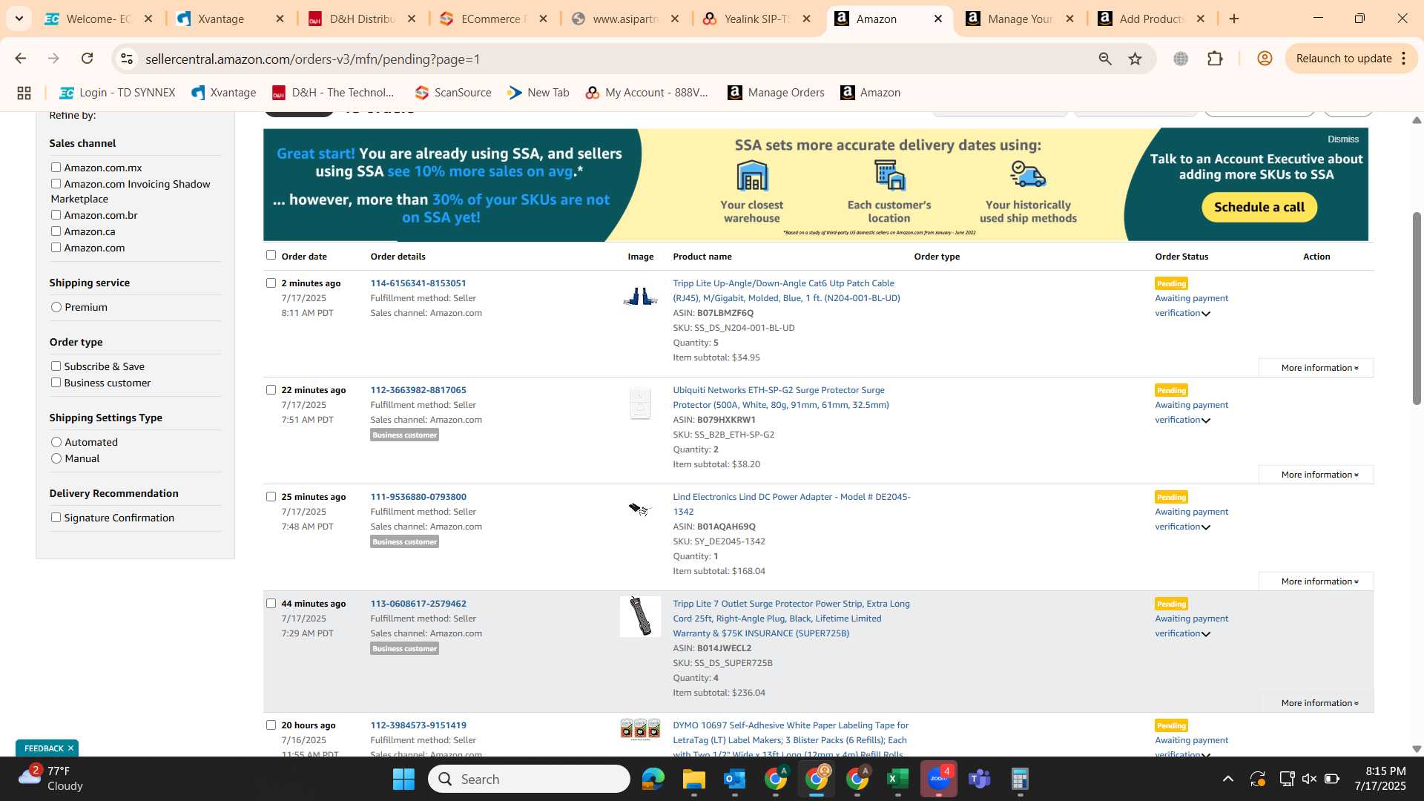Switch to the Add Products tab

(x=1151, y=19)
